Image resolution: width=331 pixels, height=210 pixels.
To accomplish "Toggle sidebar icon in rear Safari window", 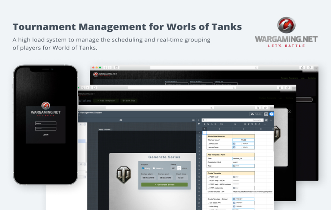I will coord(116,68).
